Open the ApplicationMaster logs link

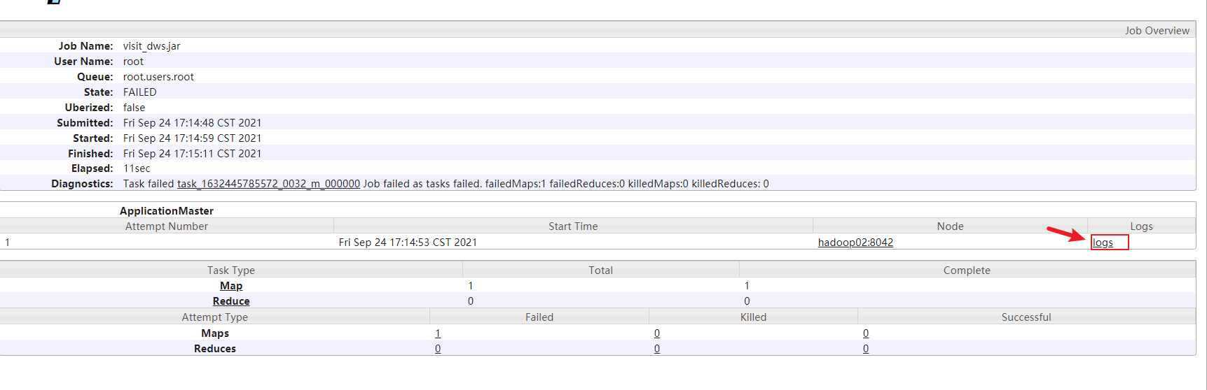point(1103,243)
